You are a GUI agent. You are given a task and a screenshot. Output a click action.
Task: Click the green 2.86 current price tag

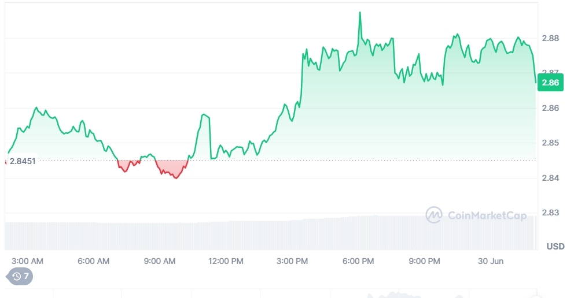tap(550, 83)
